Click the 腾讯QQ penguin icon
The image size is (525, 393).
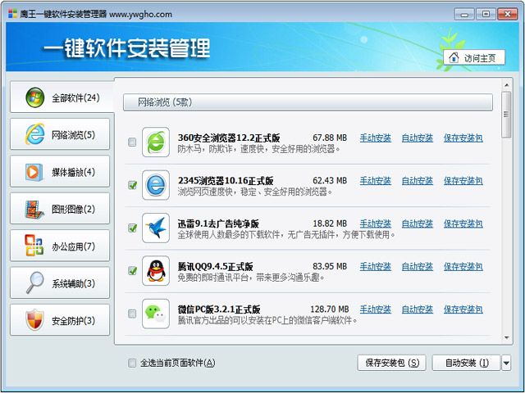tap(156, 271)
